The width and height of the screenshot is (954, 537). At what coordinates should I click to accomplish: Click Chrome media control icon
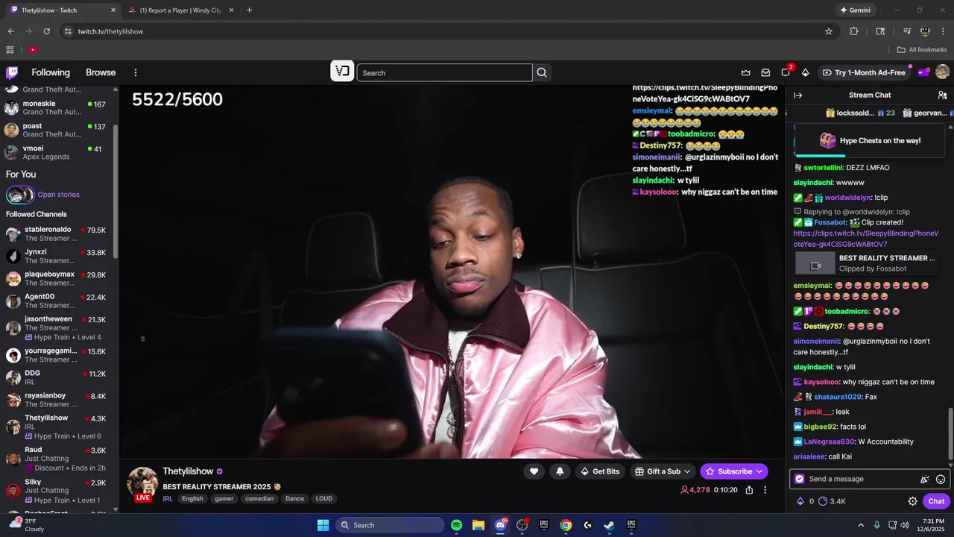907,31
